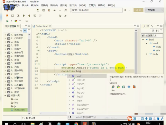Click project manager scrollbar down arrow

point(29,113)
